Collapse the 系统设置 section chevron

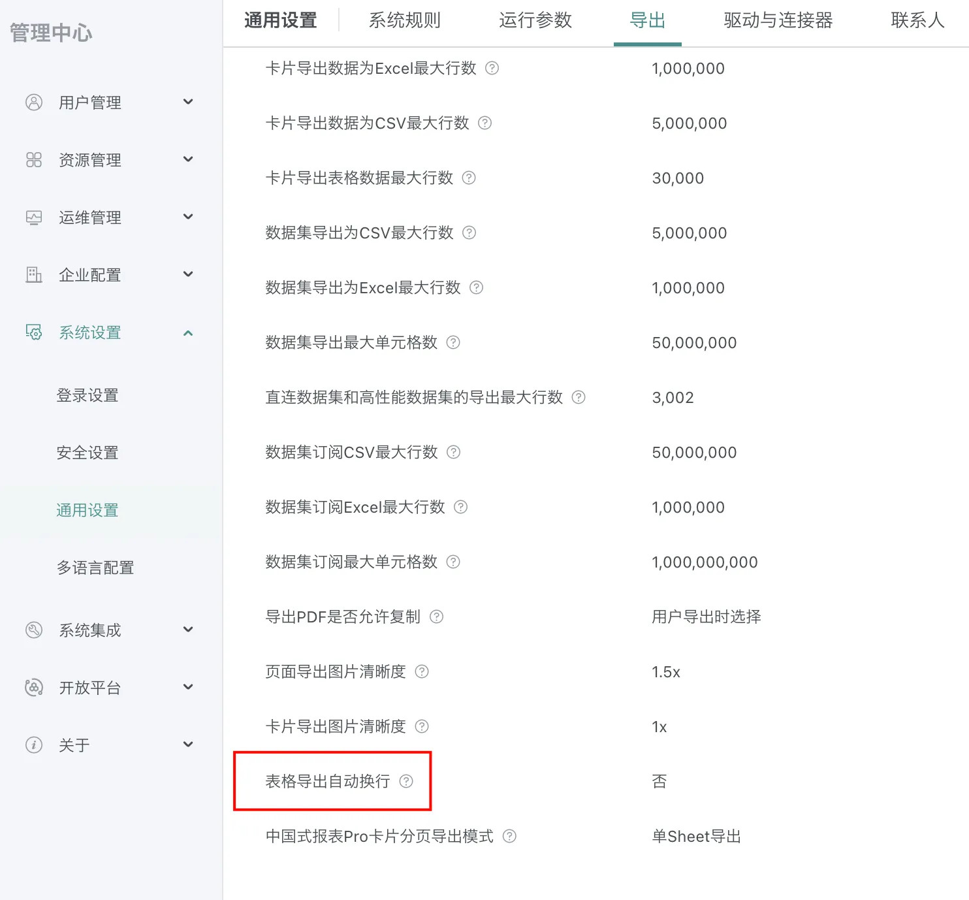pyautogui.click(x=188, y=333)
